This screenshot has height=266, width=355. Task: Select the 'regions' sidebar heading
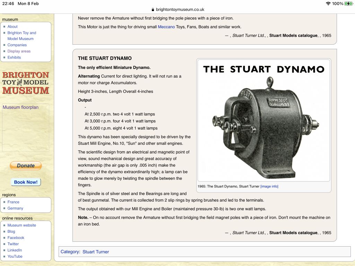(9, 195)
